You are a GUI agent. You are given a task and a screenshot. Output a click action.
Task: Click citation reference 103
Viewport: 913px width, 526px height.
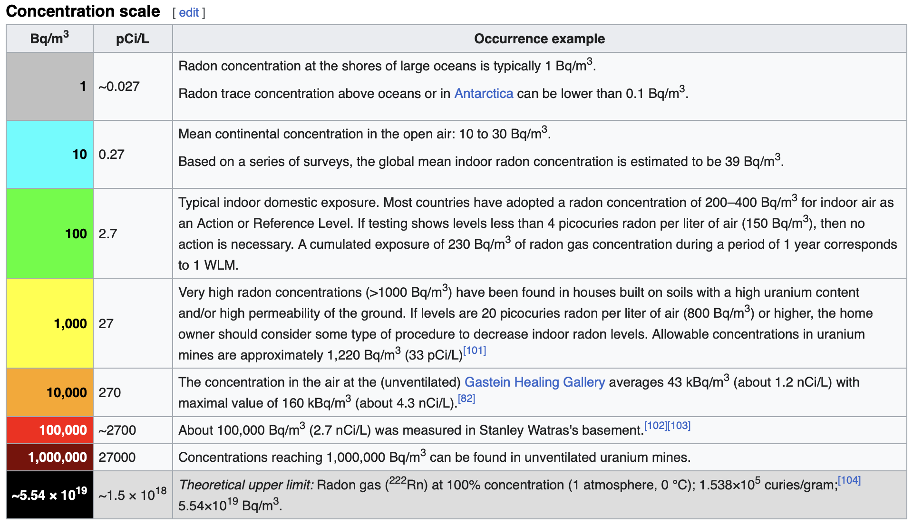[x=679, y=426]
